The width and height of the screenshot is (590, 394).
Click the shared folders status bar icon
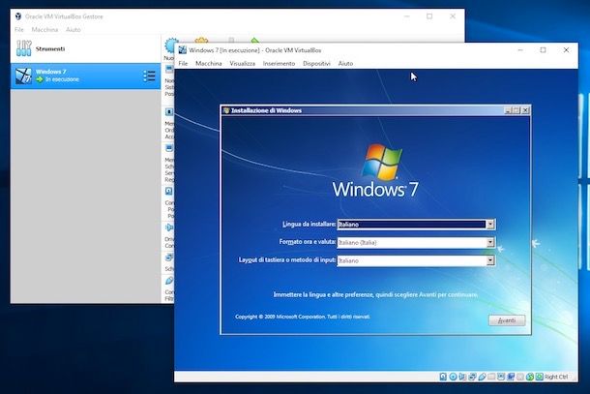click(491, 377)
